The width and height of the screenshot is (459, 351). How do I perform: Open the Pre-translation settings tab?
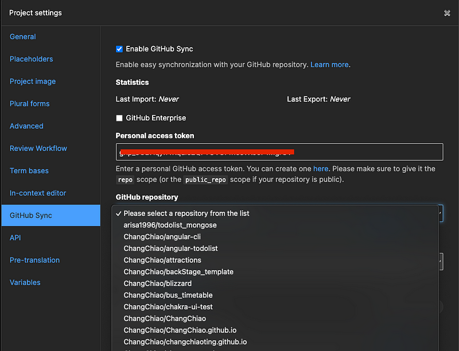tap(34, 260)
